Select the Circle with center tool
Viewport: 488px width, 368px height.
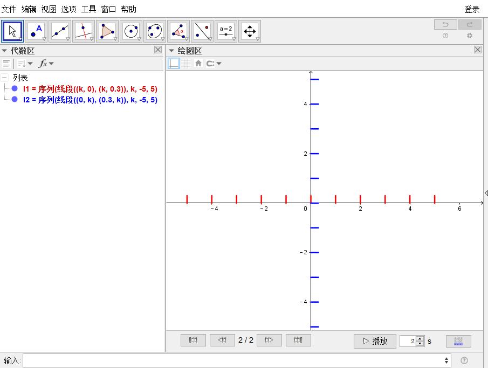pyautogui.click(x=131, y=31)
